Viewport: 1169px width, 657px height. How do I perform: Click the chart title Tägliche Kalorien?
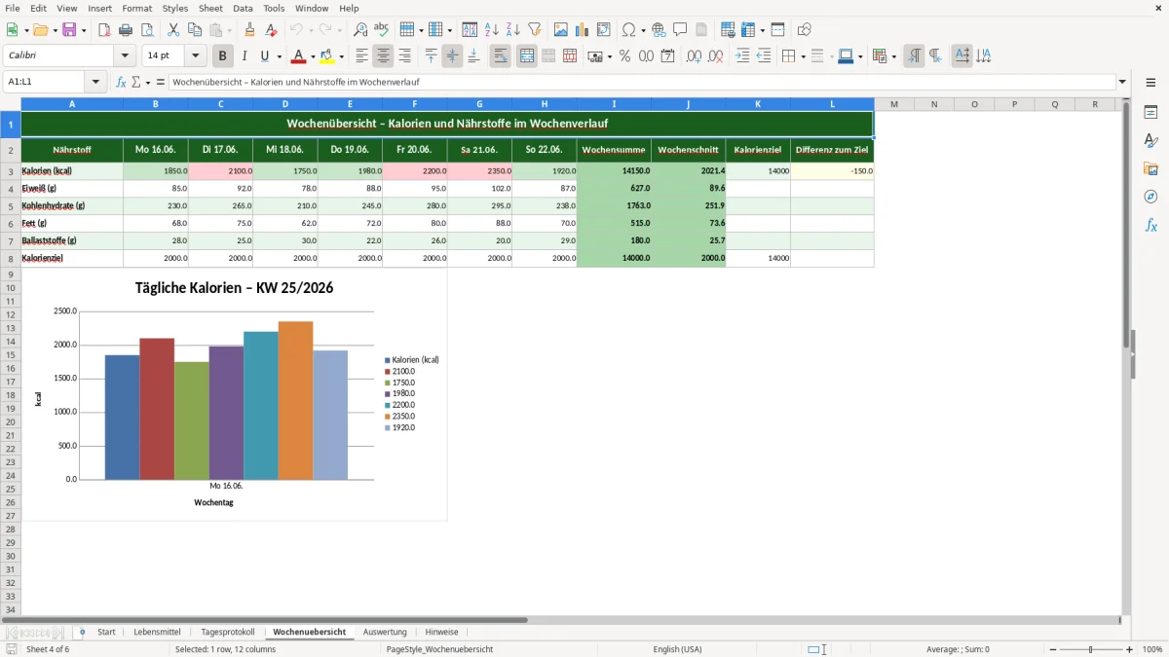tap(234, 288)
